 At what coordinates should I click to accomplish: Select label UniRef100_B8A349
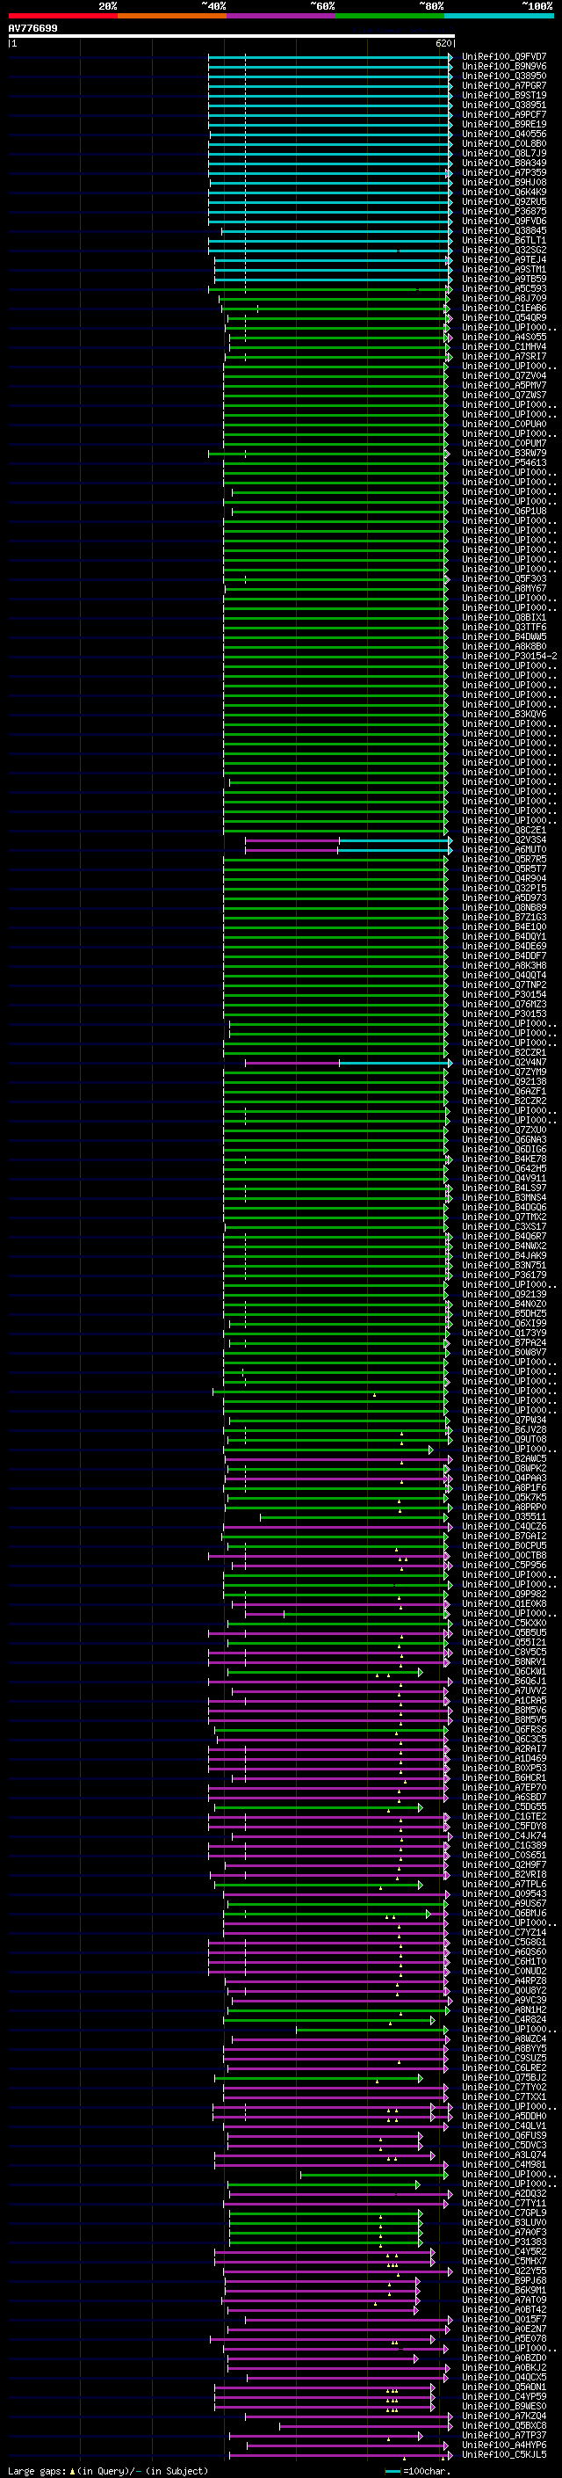pyautogui.click(x=503, y=163)
